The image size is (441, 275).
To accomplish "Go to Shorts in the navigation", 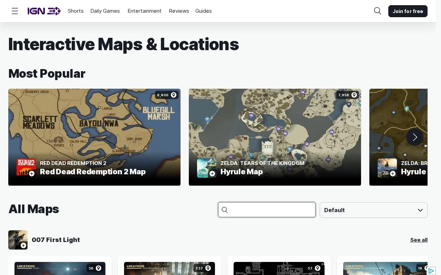I will pos(76,11).
